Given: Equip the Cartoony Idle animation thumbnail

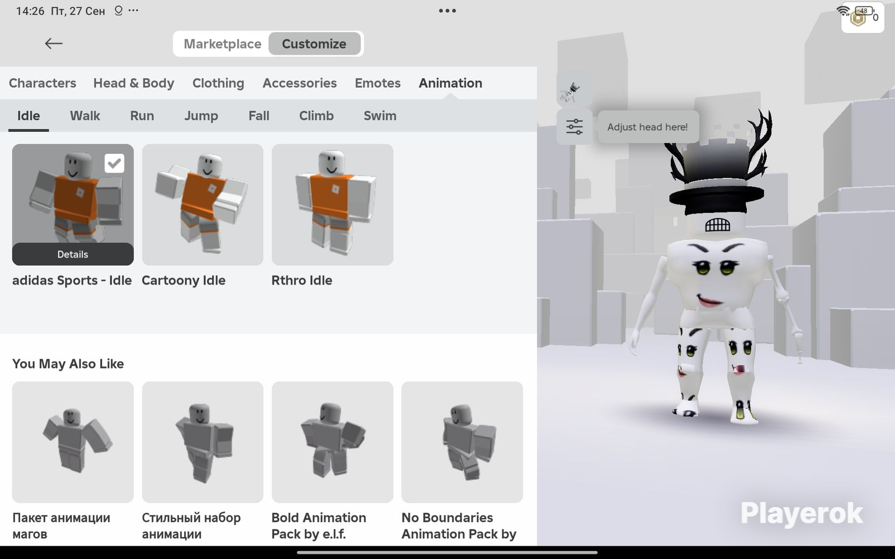Looking at the screenshot, I should coord(202,205).
